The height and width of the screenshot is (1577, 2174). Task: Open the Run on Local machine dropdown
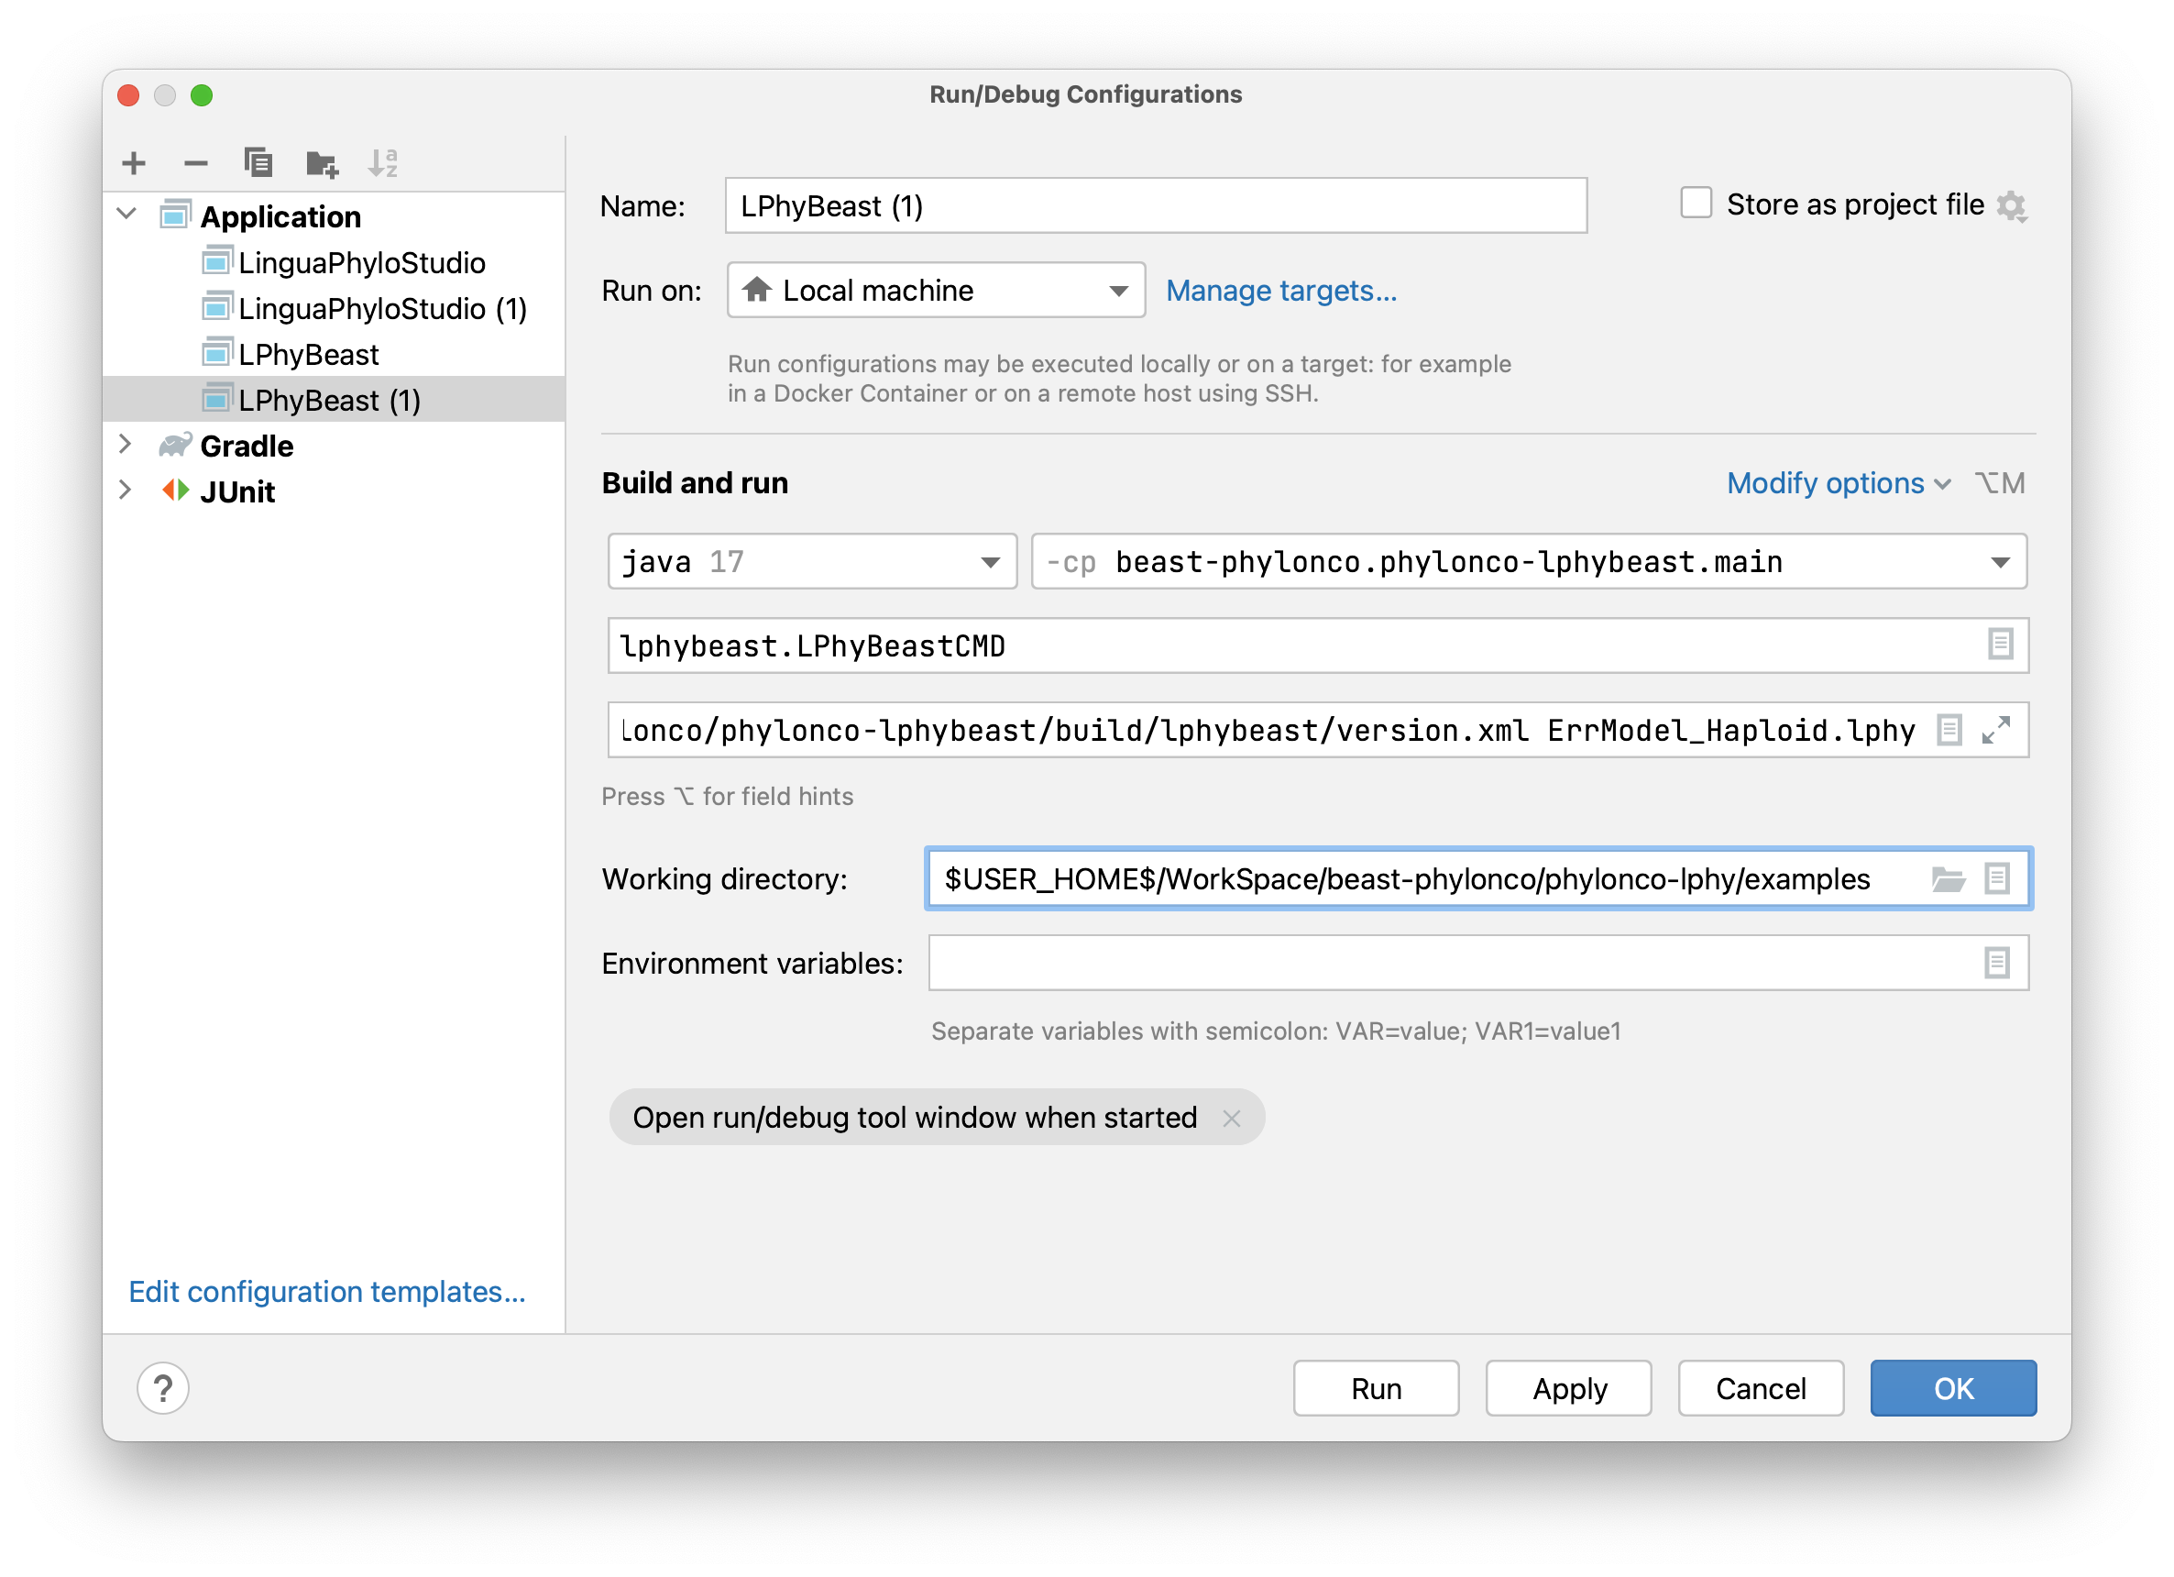936,291
